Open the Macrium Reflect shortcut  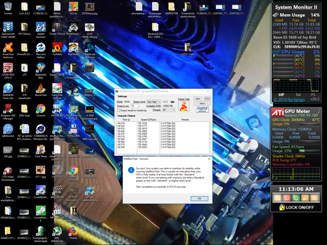click(x=41, y=50)
